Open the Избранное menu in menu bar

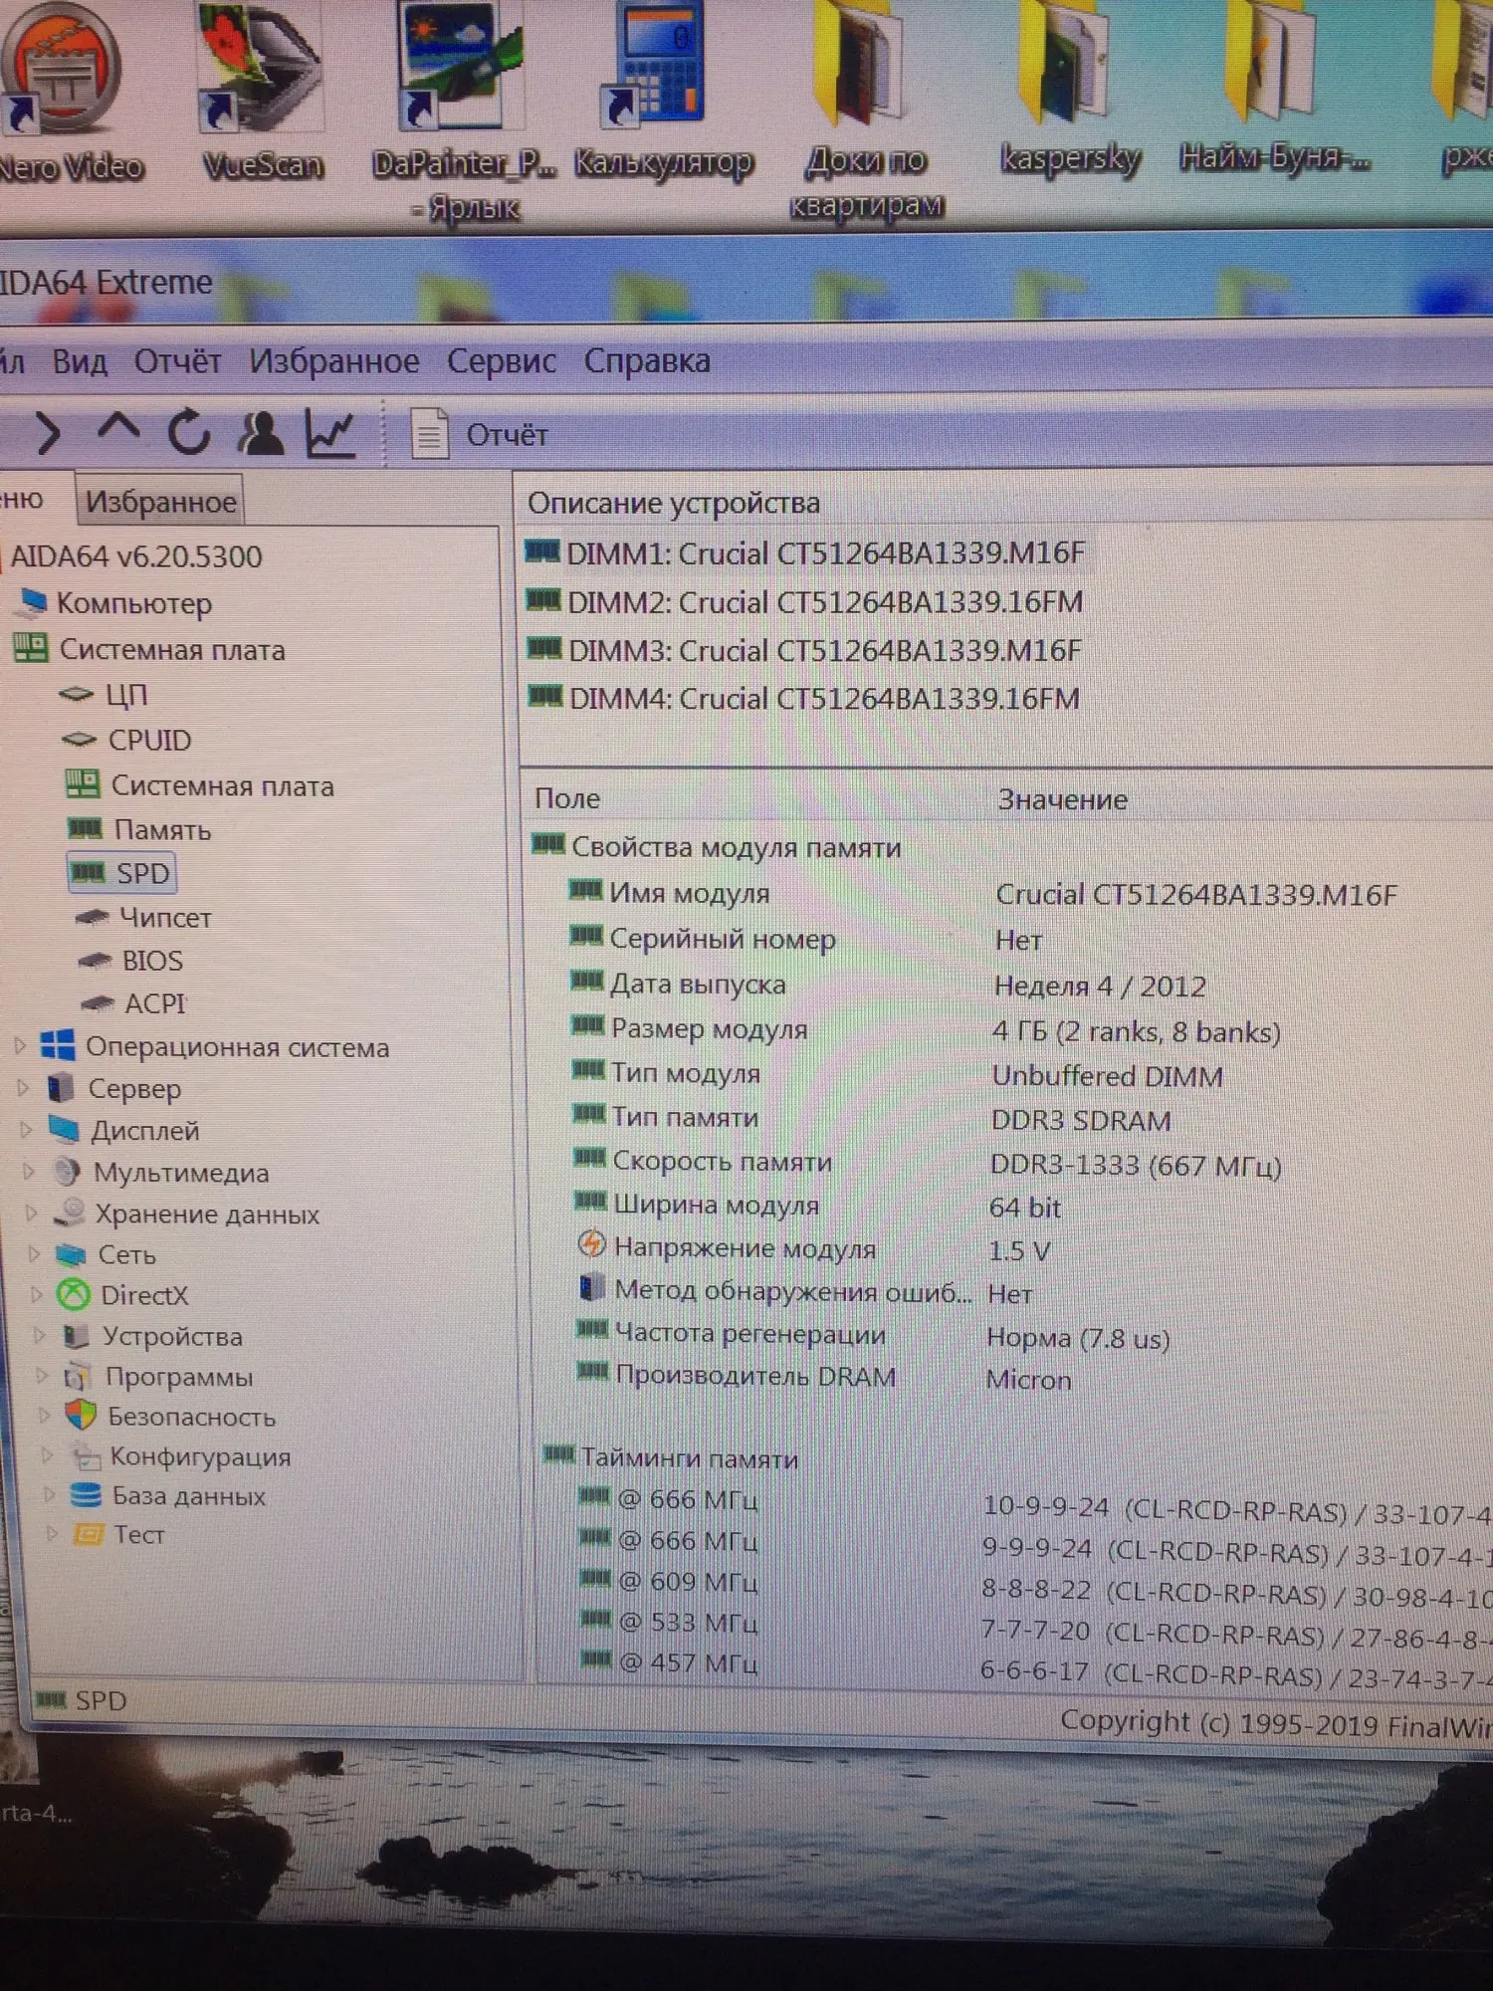pyautogui.click(x=333, y=361)
